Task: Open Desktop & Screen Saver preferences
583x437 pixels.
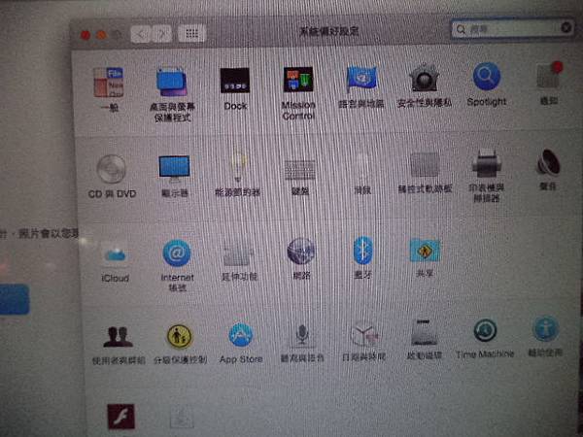Action: tap(171, 82)
